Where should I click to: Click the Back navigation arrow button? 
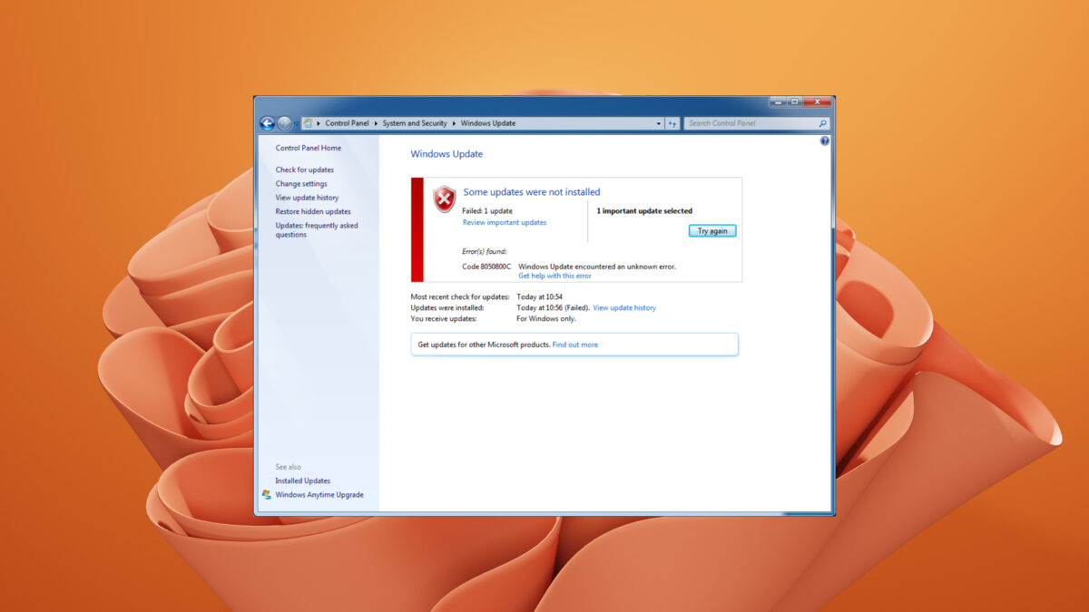click(x=267, y=123)
